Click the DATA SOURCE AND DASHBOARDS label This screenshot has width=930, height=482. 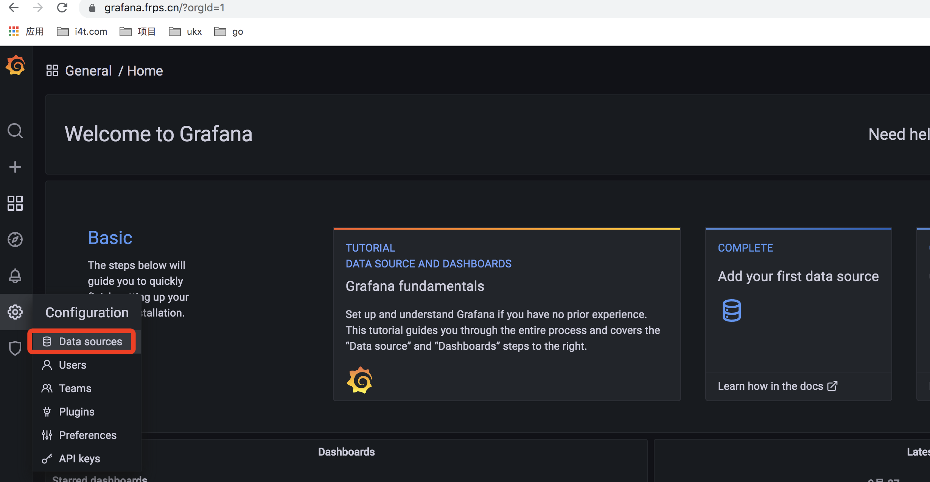tap(428, 264)
